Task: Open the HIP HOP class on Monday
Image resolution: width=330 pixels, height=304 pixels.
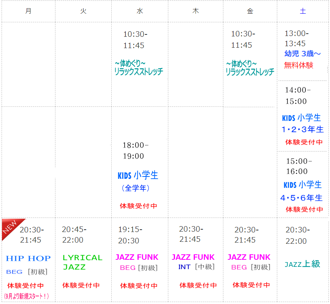Action: [28, 258]
